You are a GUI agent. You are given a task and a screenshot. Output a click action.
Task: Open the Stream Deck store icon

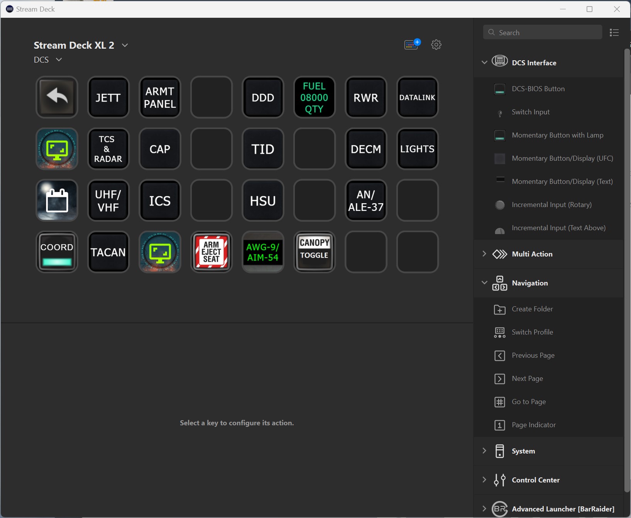(x=412, y=45)
